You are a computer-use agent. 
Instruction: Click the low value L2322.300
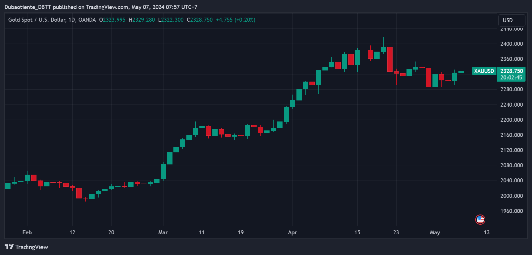171,20
